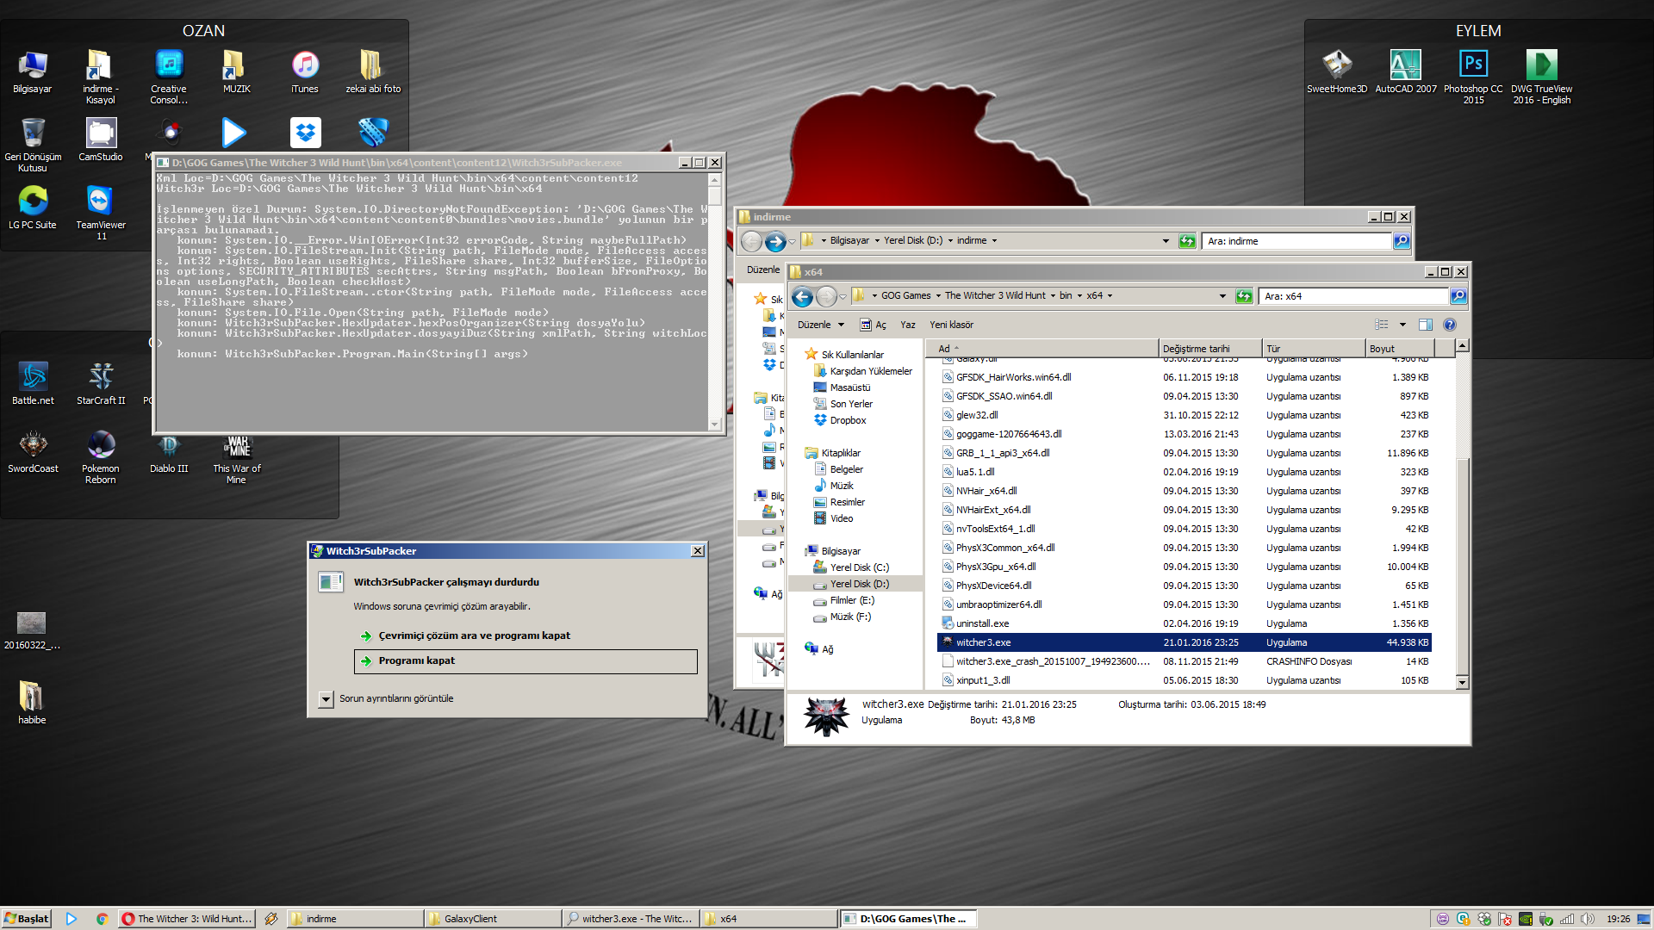Open Dropbox desktop icon
Screen dimensions: 1654x930
(x=305, y=132)
